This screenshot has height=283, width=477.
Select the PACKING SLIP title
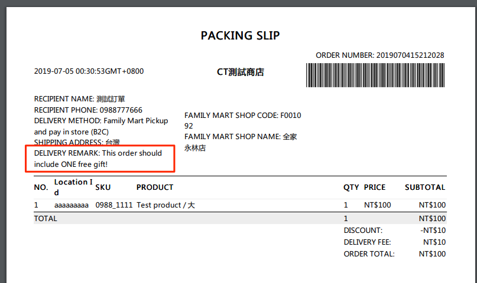[240, 35]
